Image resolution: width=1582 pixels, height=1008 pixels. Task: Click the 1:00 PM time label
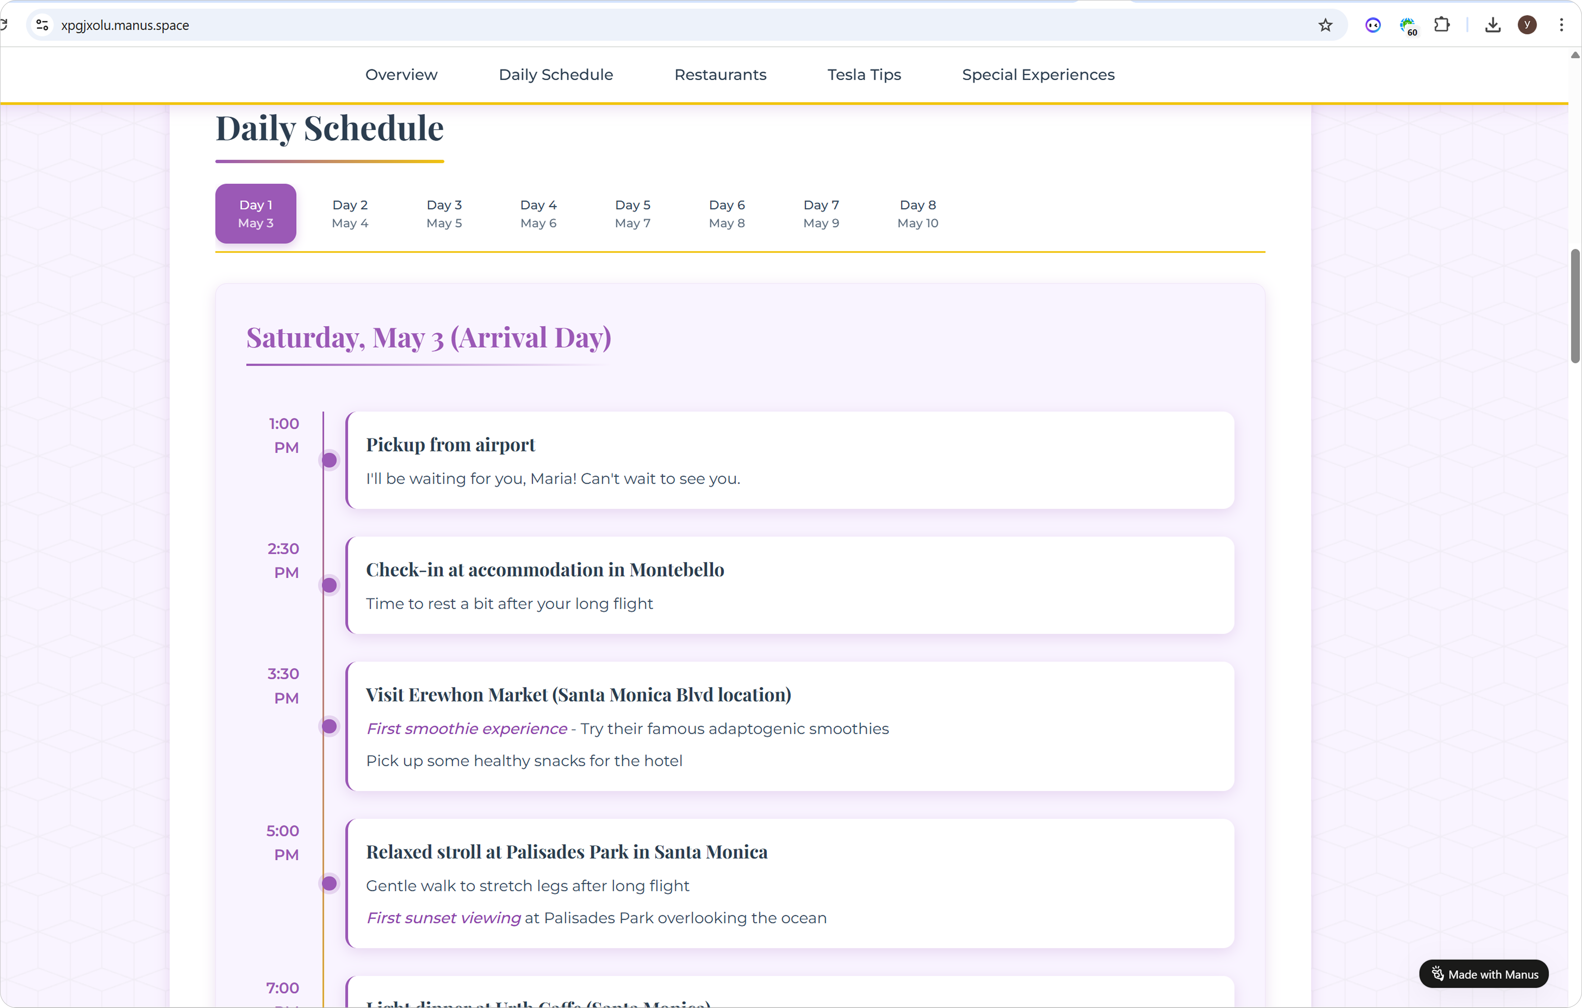coord(284,435)
